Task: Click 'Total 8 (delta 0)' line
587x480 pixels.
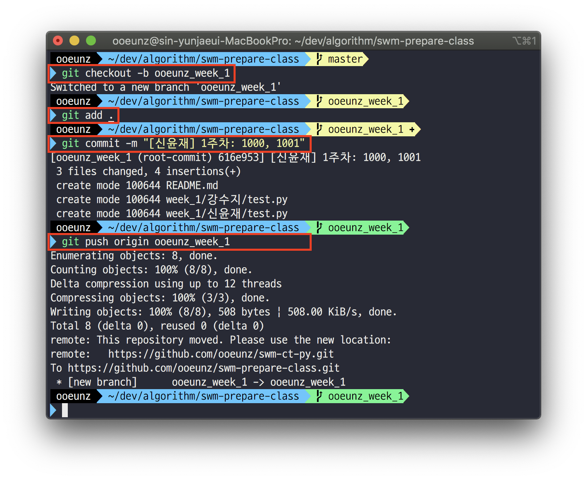Action: coord(157,326)
